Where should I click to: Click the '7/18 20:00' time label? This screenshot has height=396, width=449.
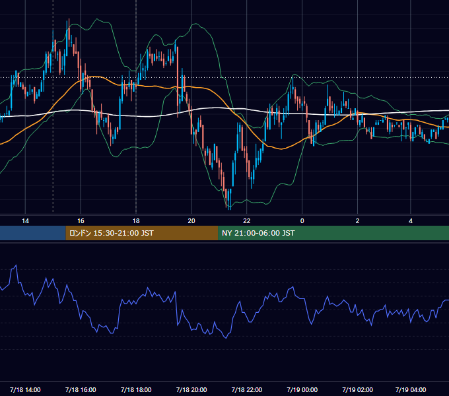coord(191,389)
